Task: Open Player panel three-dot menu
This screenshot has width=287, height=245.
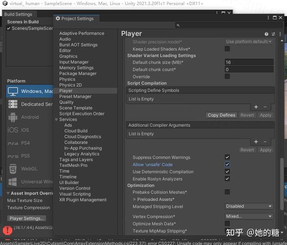Action: (280, 34)
